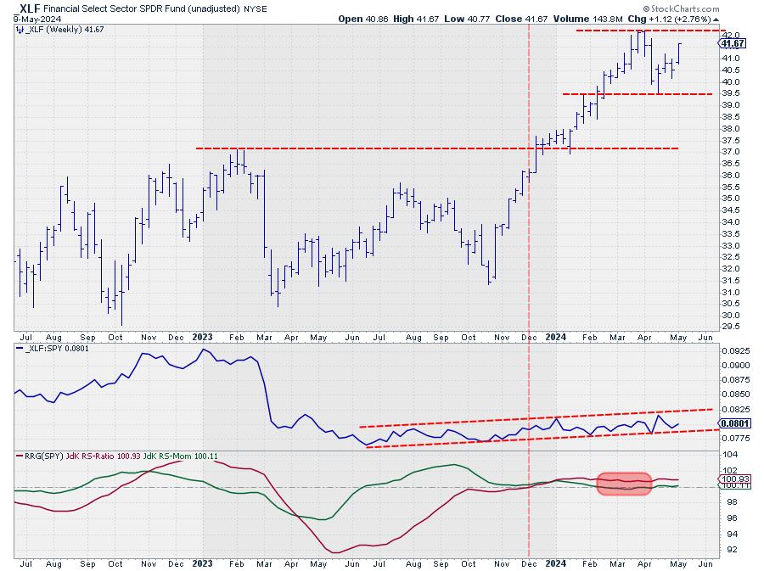The width and height of the screenshot is (764, 571).
Task: Select the 'Financial Select Sector SPDR Fund (unadjusted)' title
Action: (141, 8)
